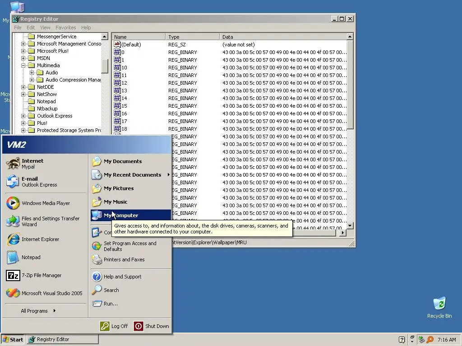The width and height of the screenshot is (462, 346).
Task: Open the File menu in Registry Editor
Action: (x=18, y=27)
